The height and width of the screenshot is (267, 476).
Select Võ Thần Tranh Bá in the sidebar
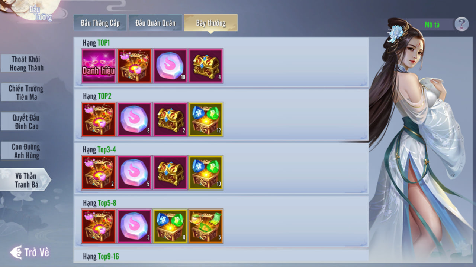click(25, 180)
